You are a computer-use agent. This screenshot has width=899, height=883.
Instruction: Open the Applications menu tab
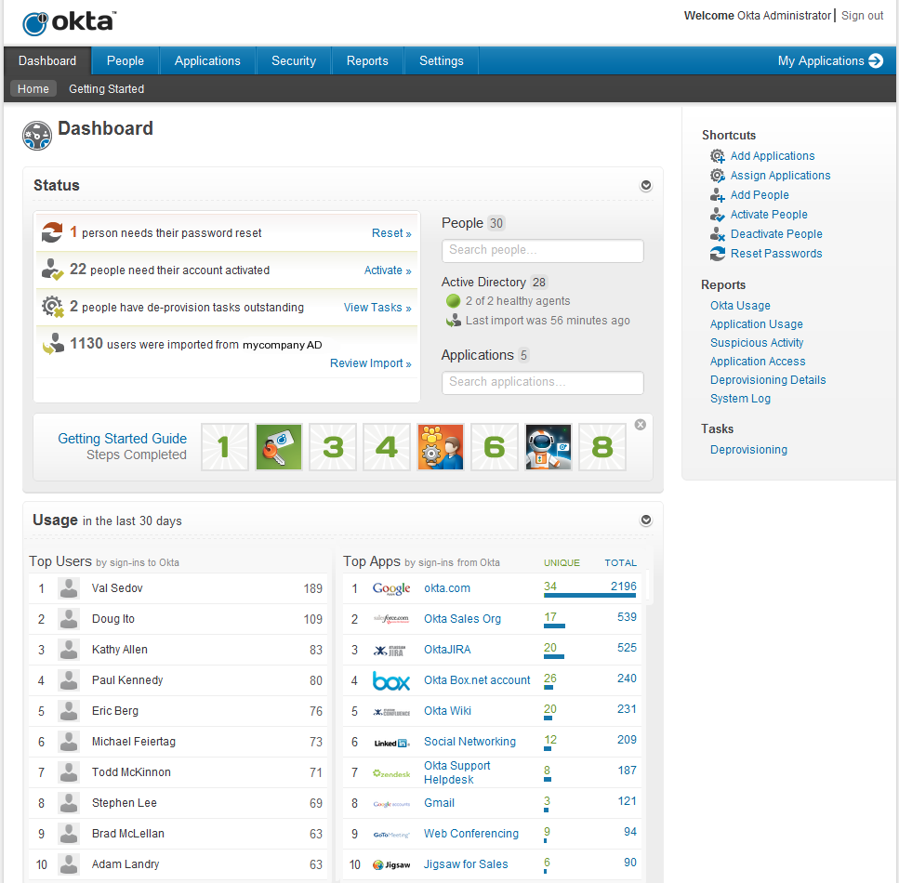tap(207, 61)
